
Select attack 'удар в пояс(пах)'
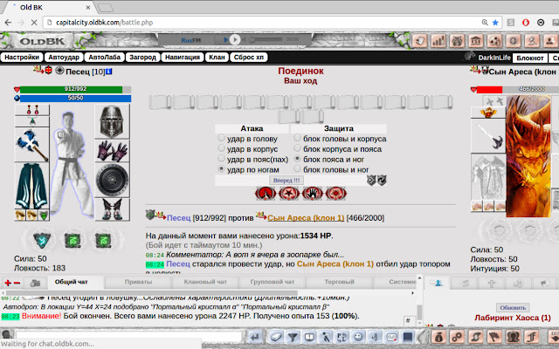click(x=221, y=159)
